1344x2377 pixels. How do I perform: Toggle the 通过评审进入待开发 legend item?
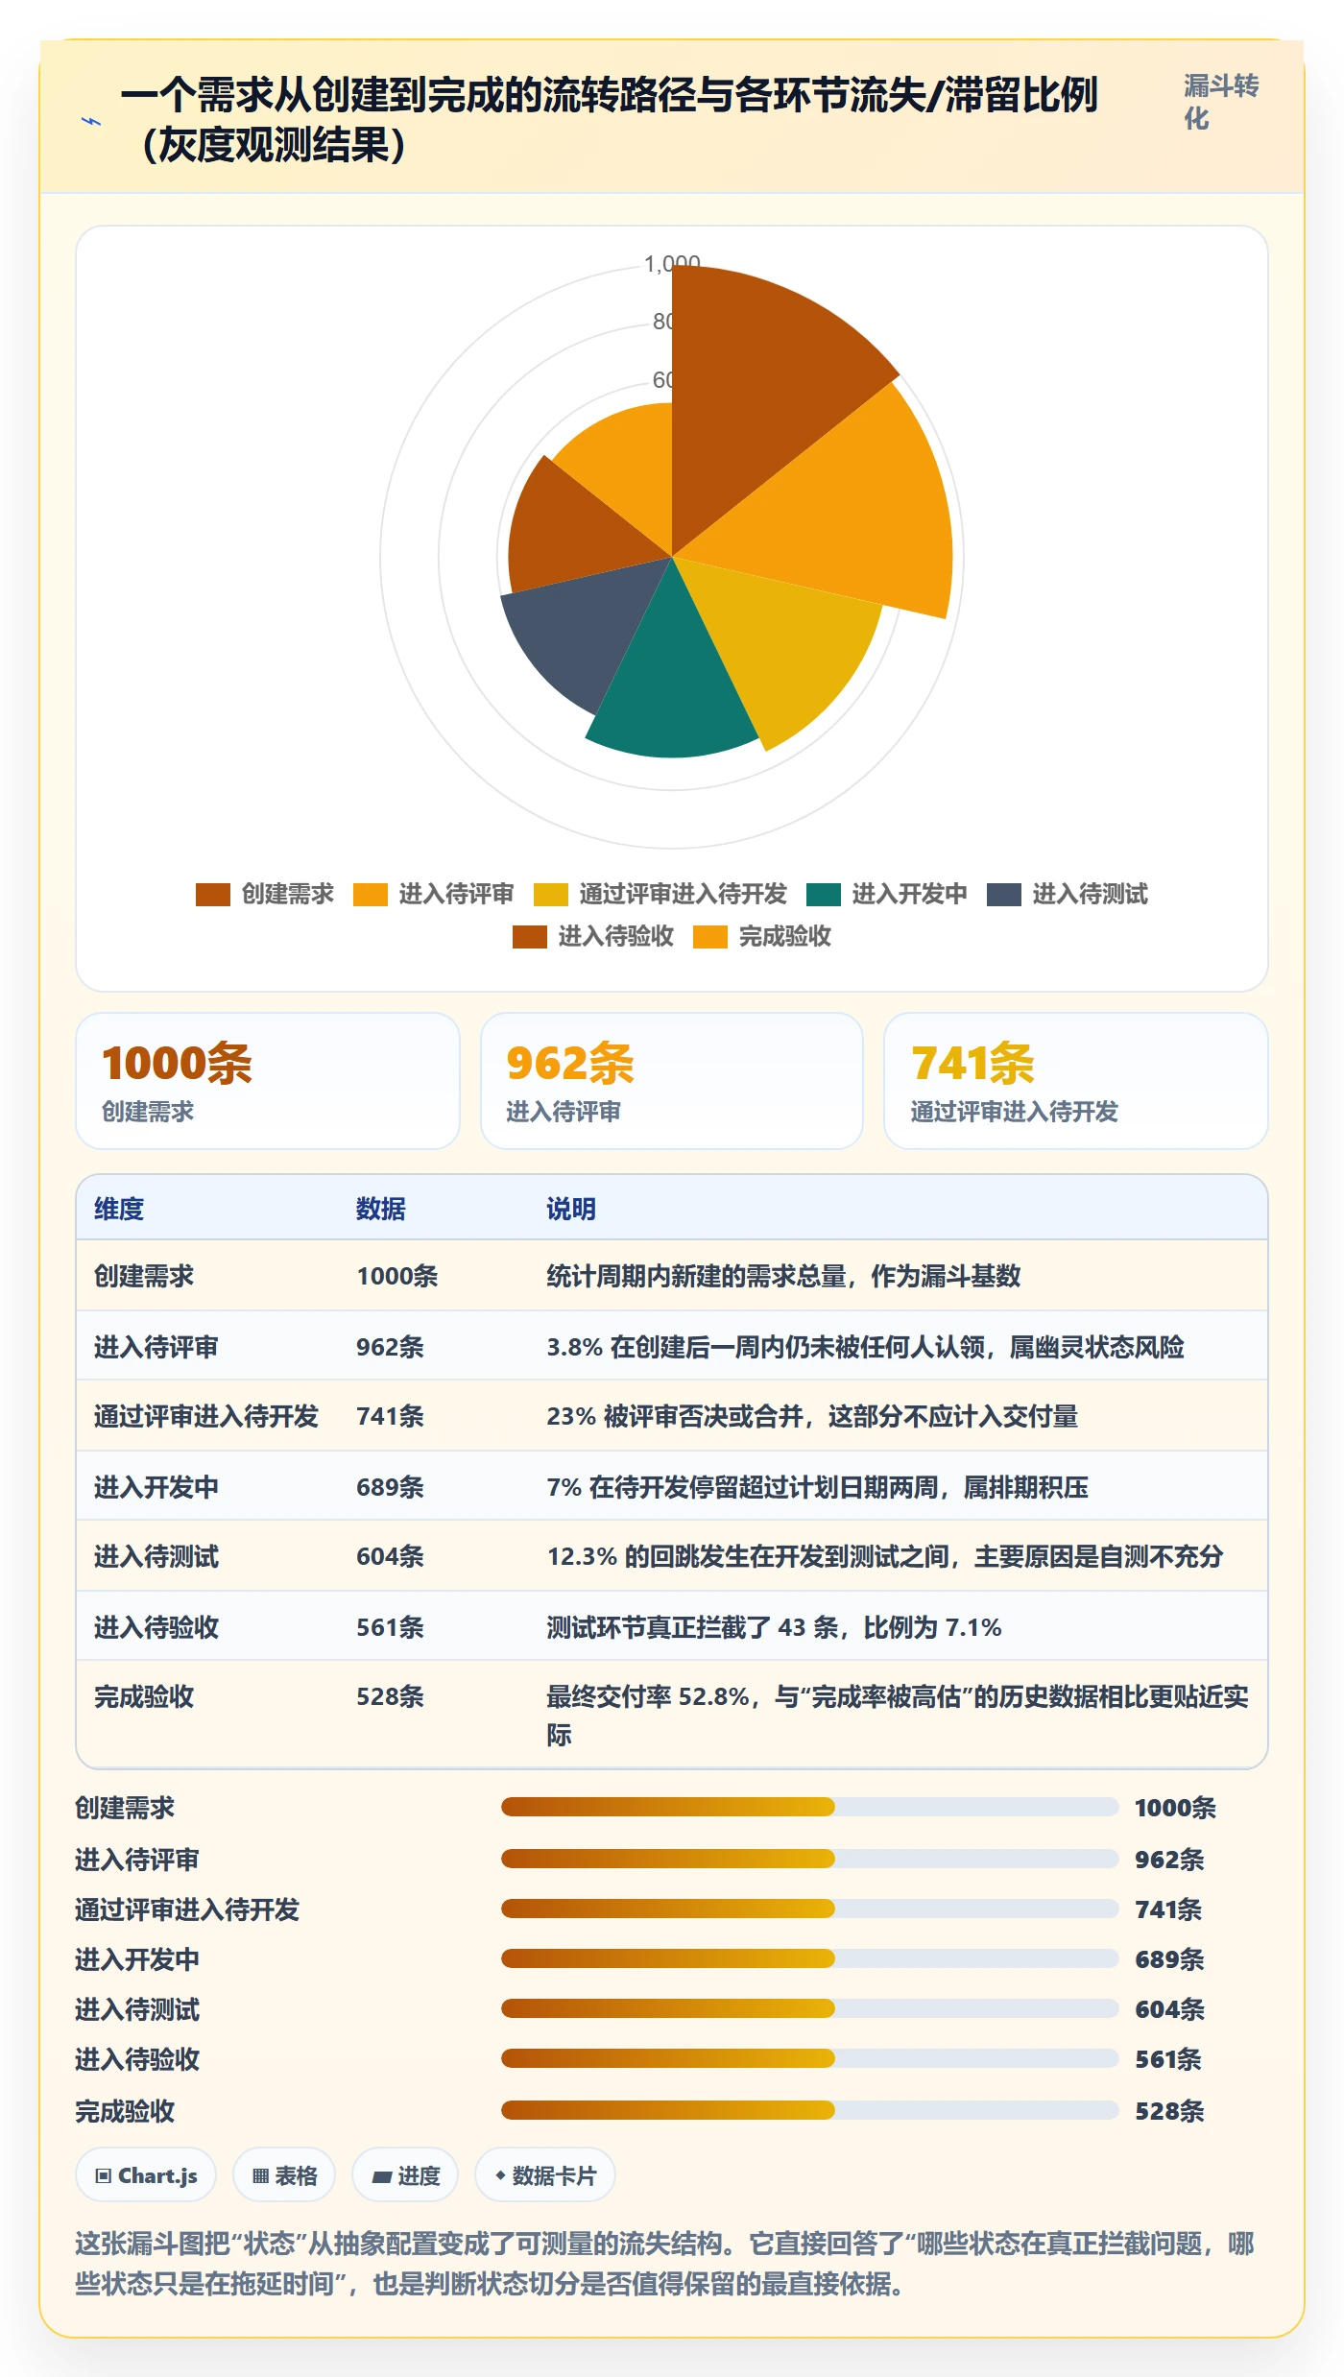660,895
